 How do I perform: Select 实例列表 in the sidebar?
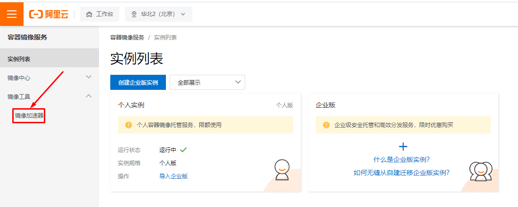[x=49, y=59]
